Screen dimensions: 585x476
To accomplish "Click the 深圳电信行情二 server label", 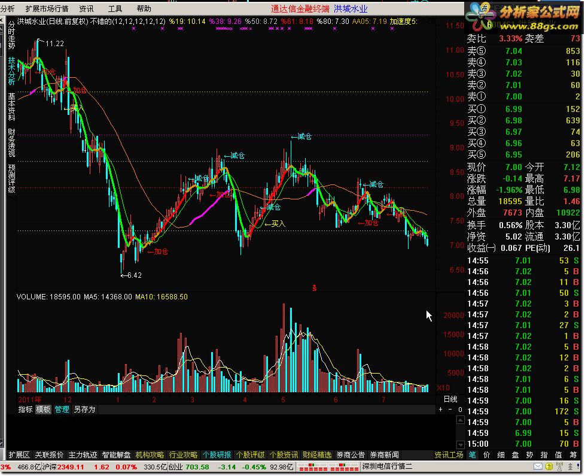I will (x=388, y=466).
